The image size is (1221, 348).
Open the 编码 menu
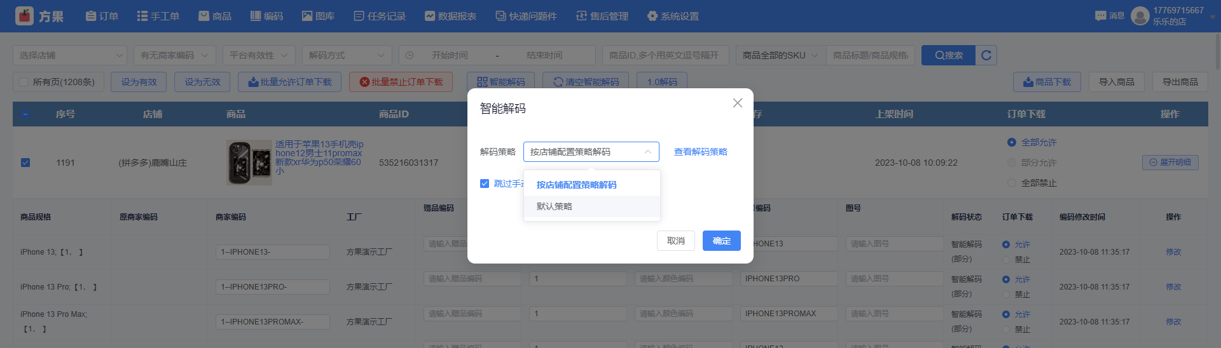point(266,16)
